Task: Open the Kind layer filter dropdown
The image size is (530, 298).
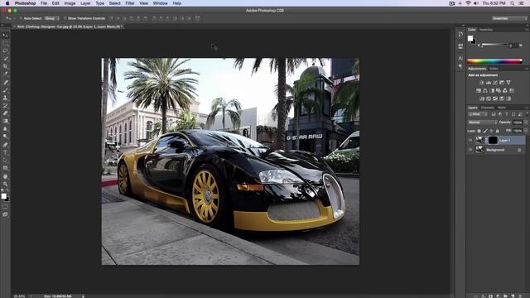Action: pyautogui.click(x=477, y=114)
